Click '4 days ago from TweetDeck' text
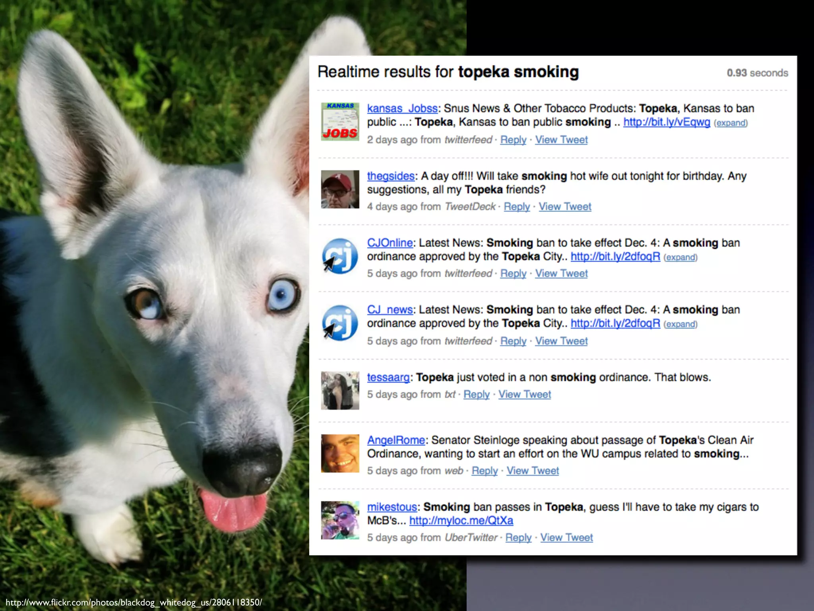This screenshot has width=814, height=611. [431, 207]
